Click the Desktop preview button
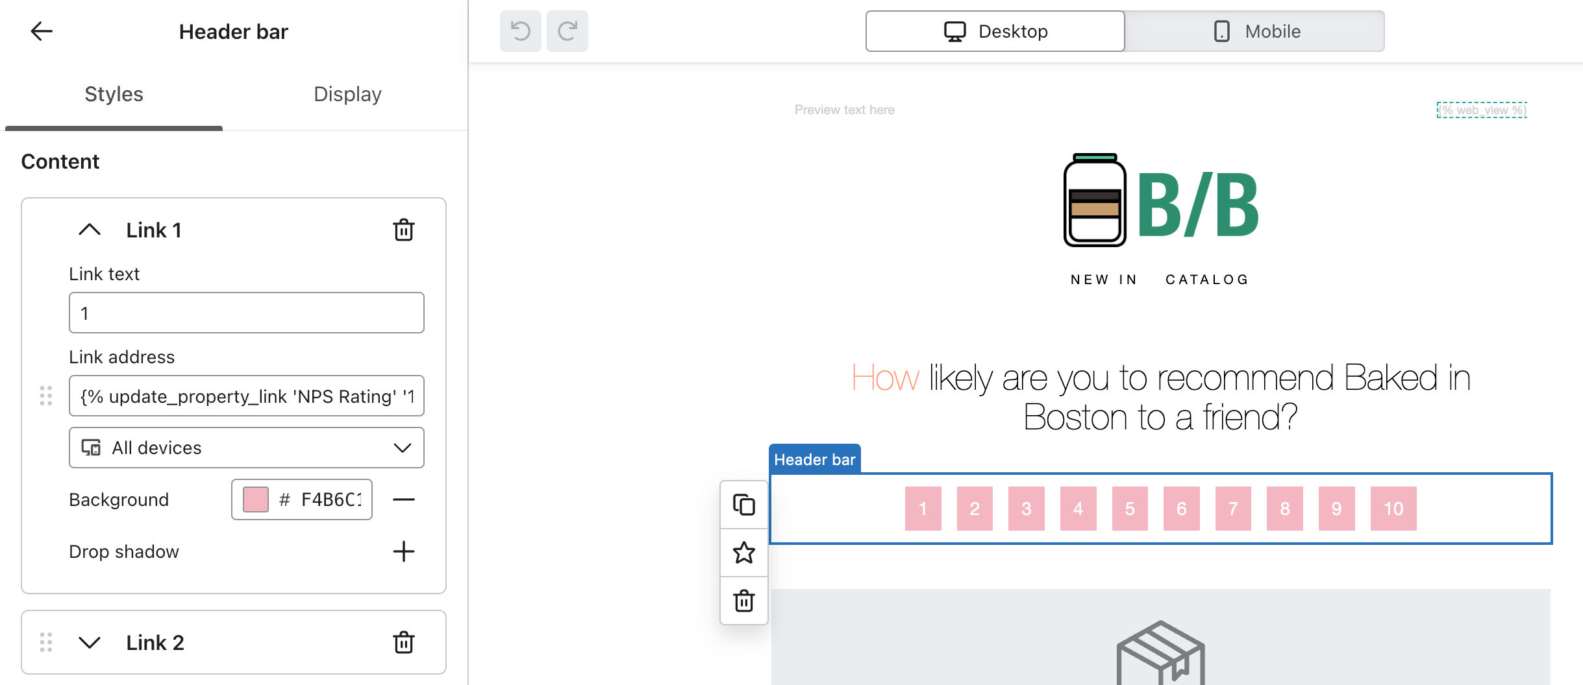The width and height of the screenshot is (1583, 685). tap(994, 30)
